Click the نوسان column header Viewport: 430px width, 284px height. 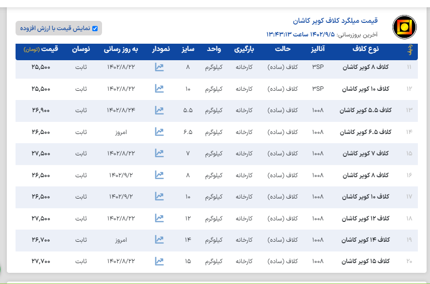point(81,50)
